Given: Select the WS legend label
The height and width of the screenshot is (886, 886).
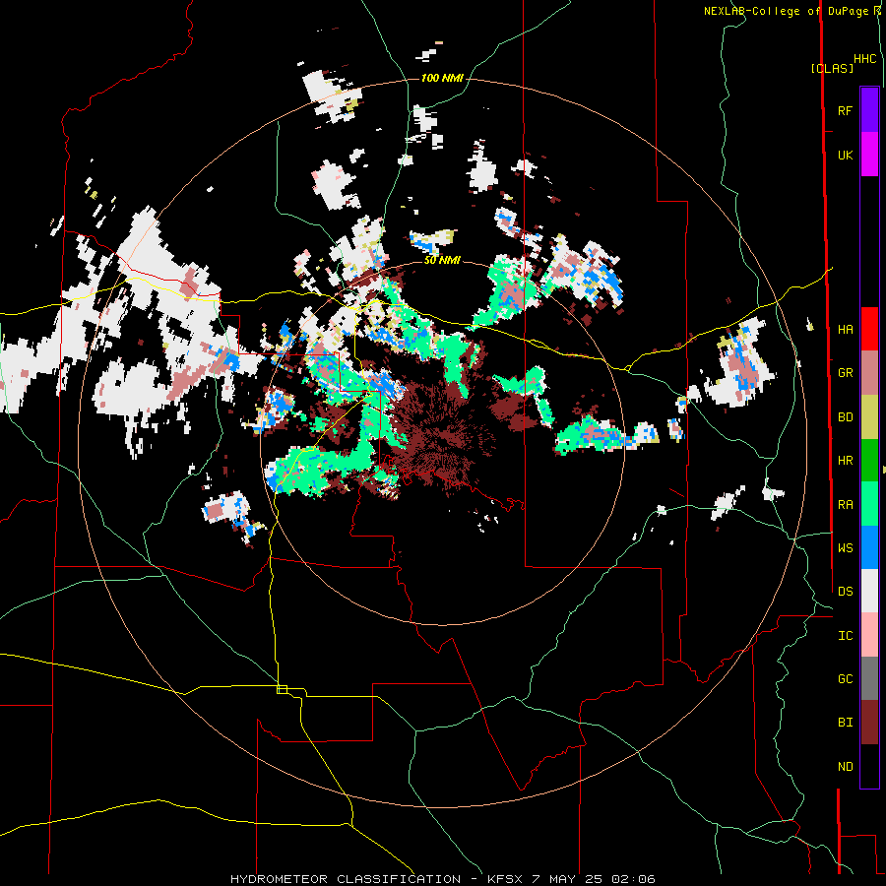Looking at the screenshot, I should coord(845,548).
